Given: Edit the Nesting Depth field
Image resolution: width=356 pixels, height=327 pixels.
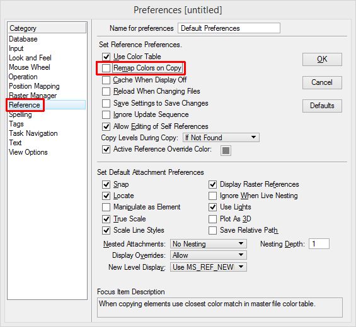Looking at the screenshot, I should point(319,244).
